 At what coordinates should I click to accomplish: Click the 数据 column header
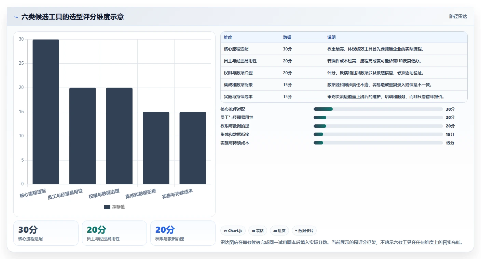click(x=287, y=37)
